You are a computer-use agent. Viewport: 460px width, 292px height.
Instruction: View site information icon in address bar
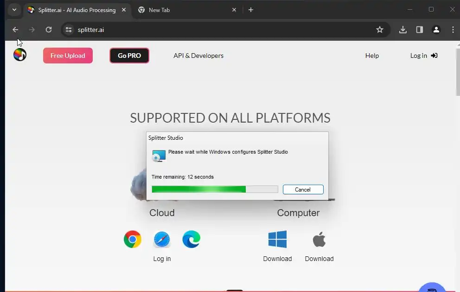click(69, 30)
